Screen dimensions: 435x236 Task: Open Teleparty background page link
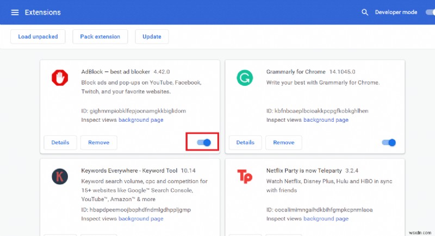point(326,219)
